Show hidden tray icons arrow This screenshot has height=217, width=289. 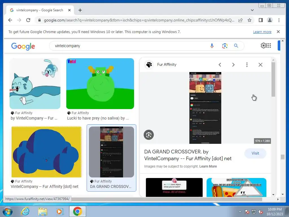pos(240,212)
